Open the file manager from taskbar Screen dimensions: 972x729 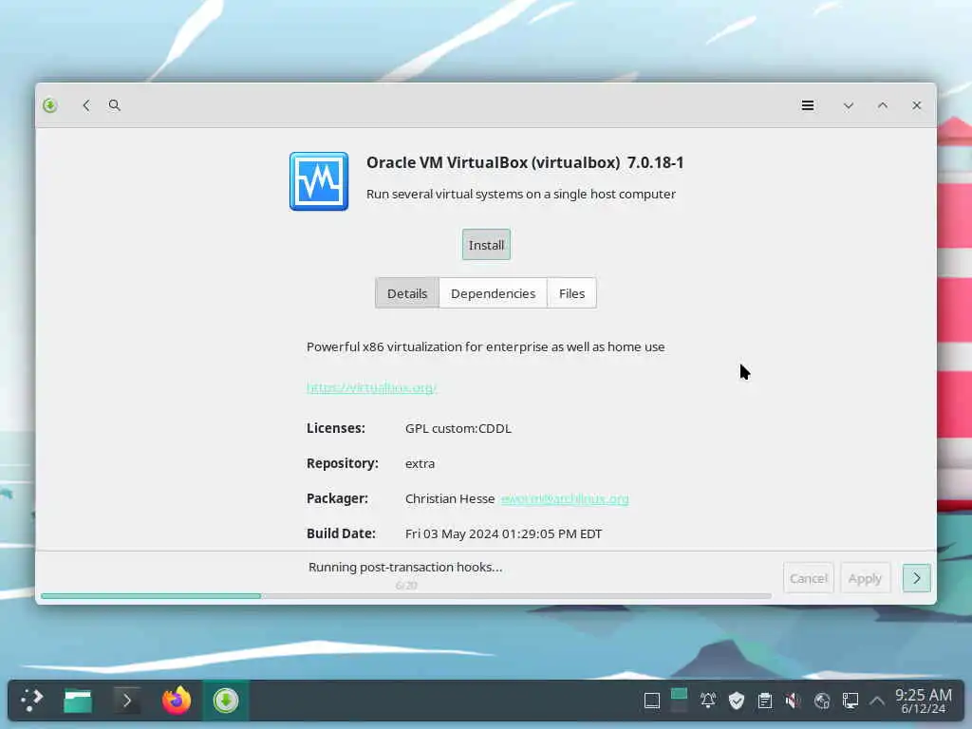pos(78,701)
